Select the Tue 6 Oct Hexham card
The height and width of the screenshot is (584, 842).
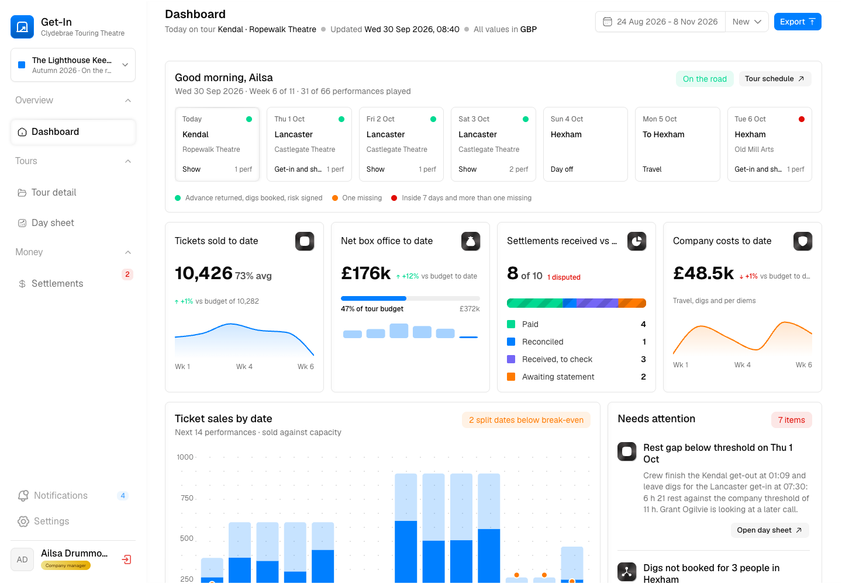point(769,144)
